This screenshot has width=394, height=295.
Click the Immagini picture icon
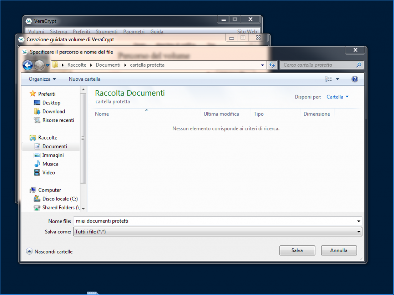37,155
